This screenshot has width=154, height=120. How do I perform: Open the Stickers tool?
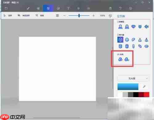(58, 8)
